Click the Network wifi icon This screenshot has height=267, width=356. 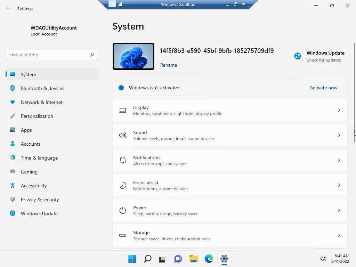[x=13, y=102]
